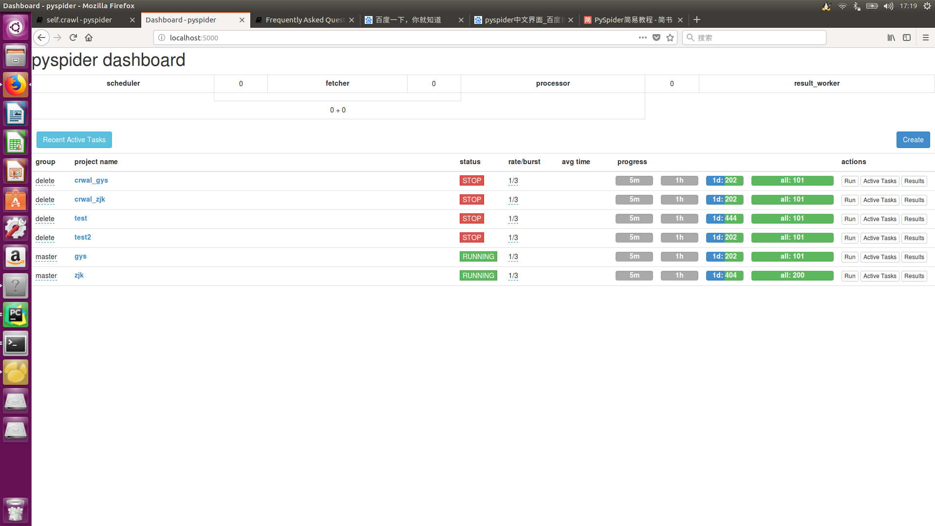Click the STOP status of test2

coord(471,238)
